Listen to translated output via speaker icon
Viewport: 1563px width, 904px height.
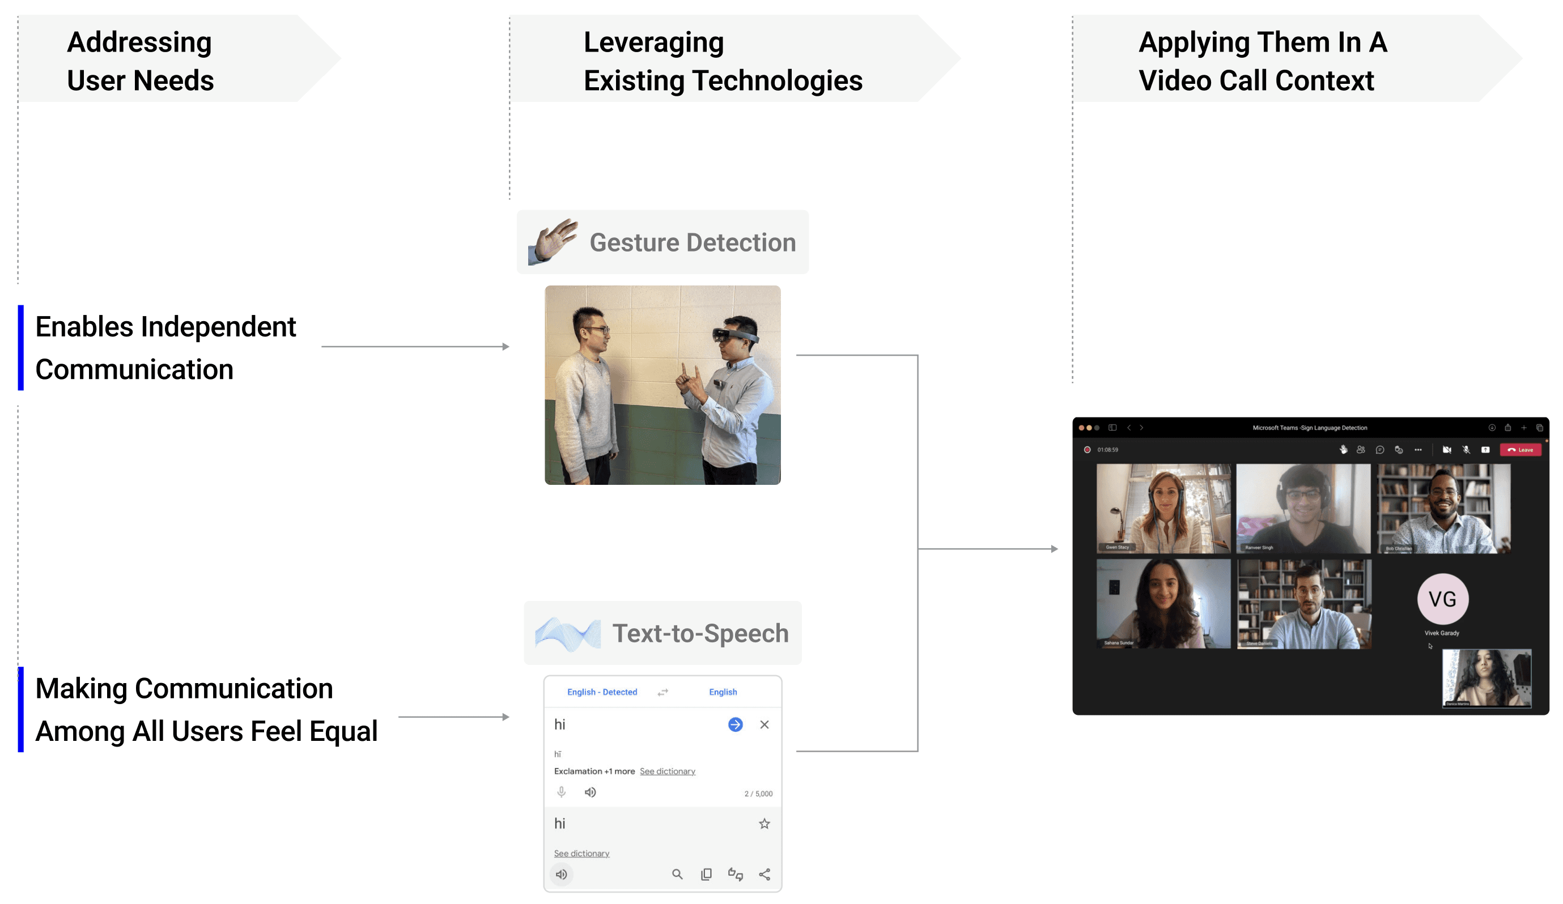pyautogui.click(x=561, y=874)
